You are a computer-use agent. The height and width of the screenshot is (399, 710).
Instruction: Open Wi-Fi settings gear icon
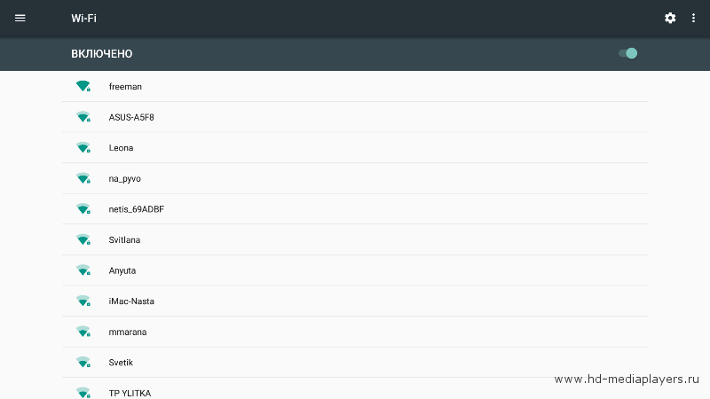(670, 18)
